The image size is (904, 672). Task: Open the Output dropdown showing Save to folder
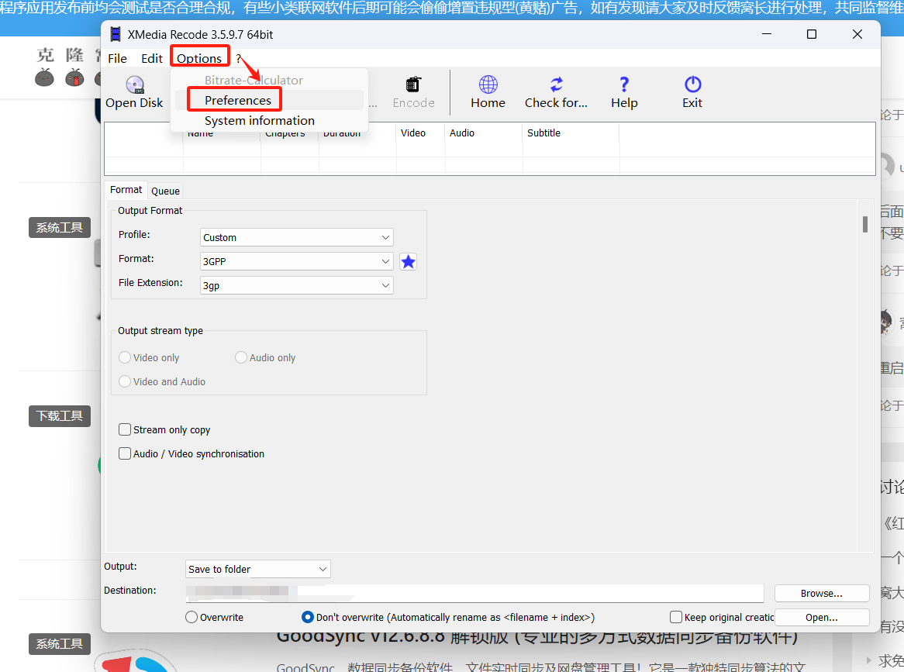[257, 570]
